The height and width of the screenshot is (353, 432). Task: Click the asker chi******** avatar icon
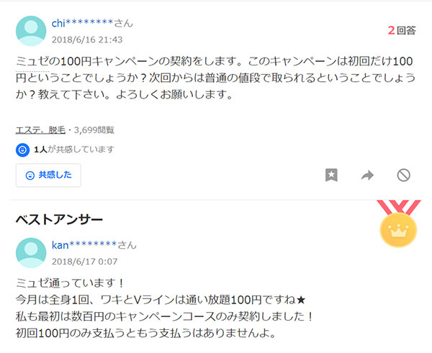coord(31,31)
